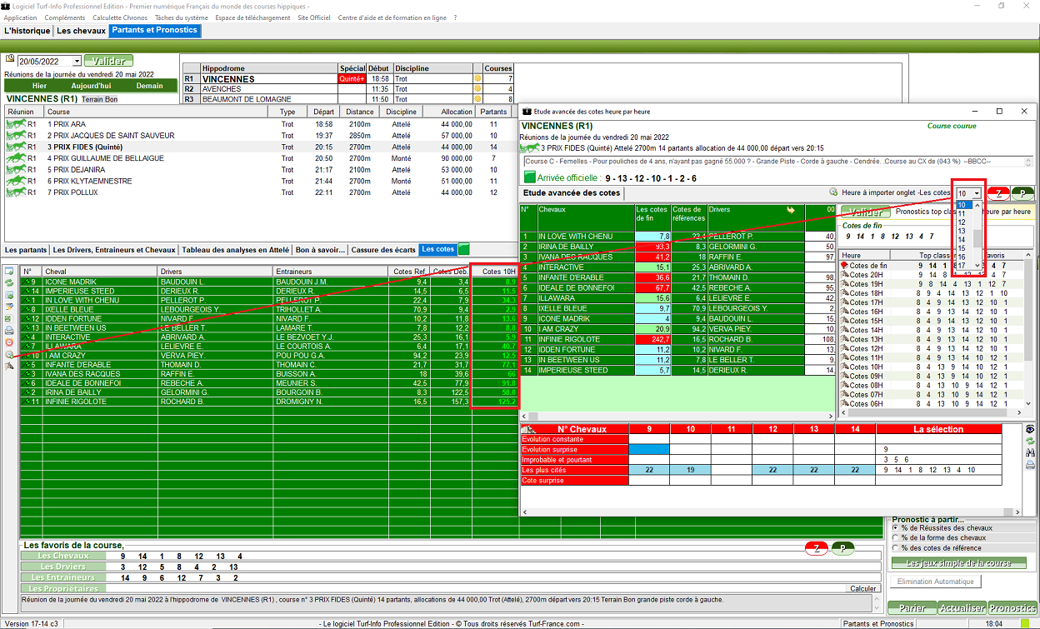Click red Z oval icon in odds study window
This screenshot has width=1040, height=629.
(x=998, y=193)
